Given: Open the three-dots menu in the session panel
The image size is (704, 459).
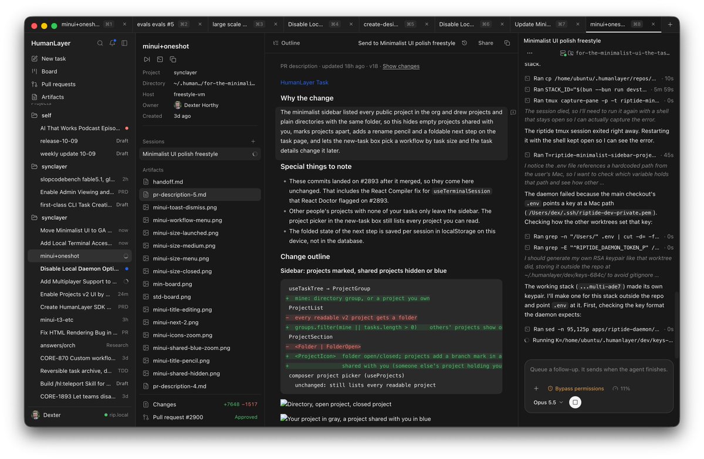Looking at the screenshot, I should 530,53.
